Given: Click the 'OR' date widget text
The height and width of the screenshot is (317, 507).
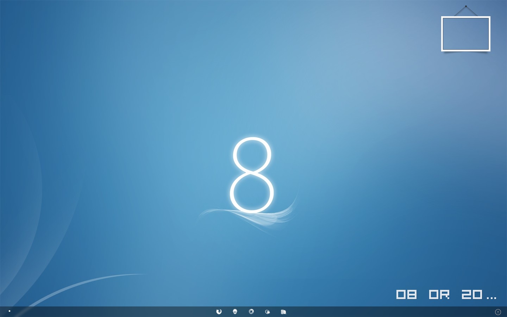Looking at the screenshot, I should [x=439, y=294].
